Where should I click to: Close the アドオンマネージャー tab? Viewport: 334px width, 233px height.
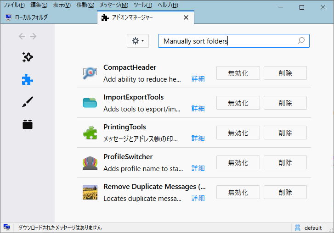186,17
